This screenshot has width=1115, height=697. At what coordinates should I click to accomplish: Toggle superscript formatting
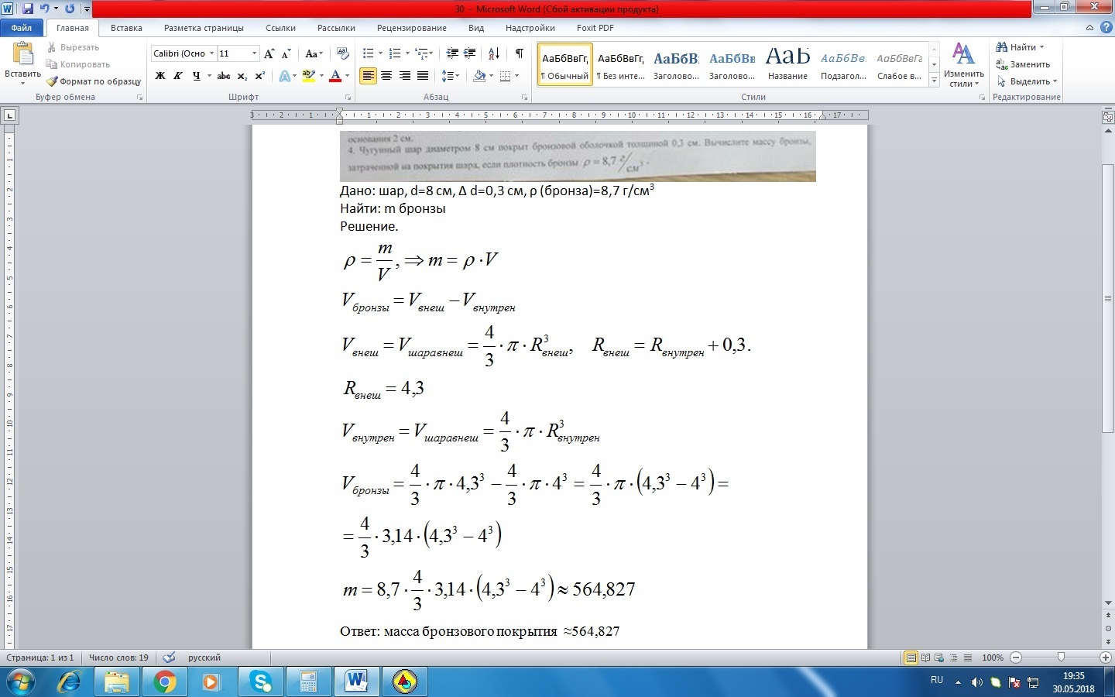(x=259, y=76)
